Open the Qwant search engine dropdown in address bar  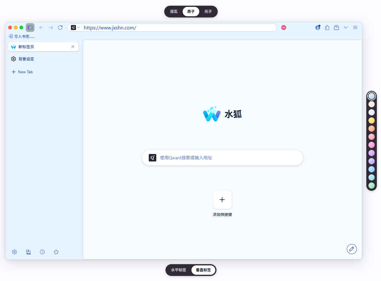[75, 28]
